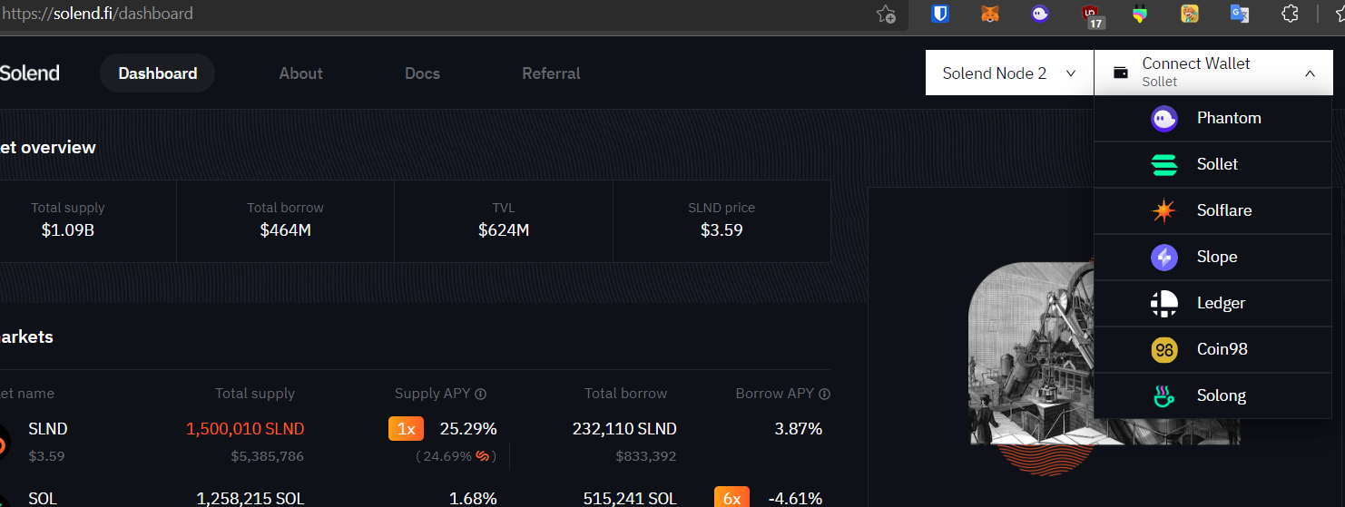Click the 232,110 SLND borrow value
This screenshot has width=1345, height=507.
[624, 429]
